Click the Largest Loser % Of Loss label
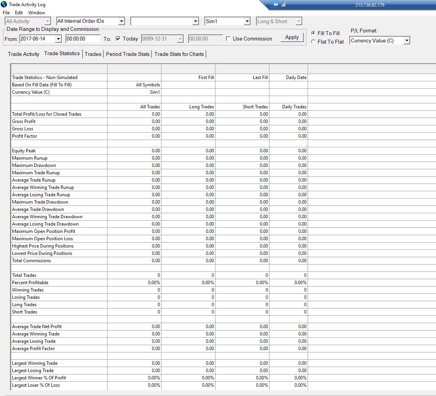The image size is (436, 396). pyautogui.click(x=36, y=385)
